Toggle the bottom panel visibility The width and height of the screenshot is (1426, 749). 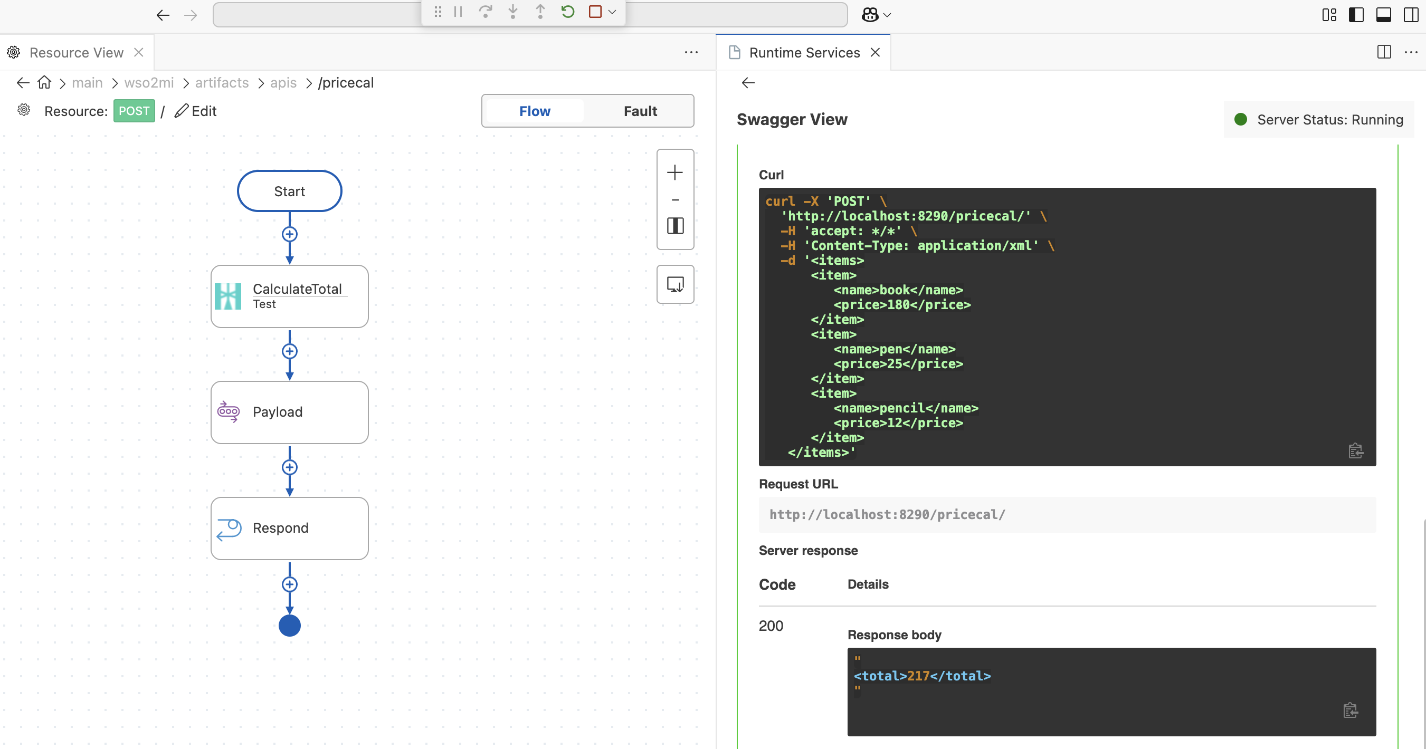tap(1383, 15)
